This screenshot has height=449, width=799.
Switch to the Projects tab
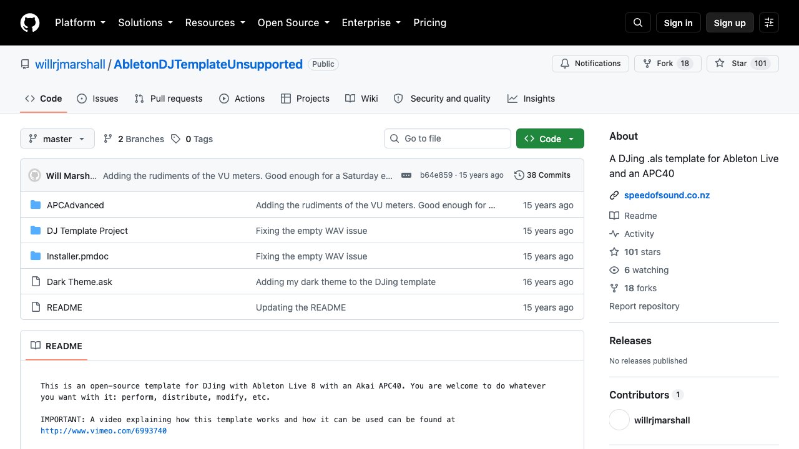(x=305, y=99)
